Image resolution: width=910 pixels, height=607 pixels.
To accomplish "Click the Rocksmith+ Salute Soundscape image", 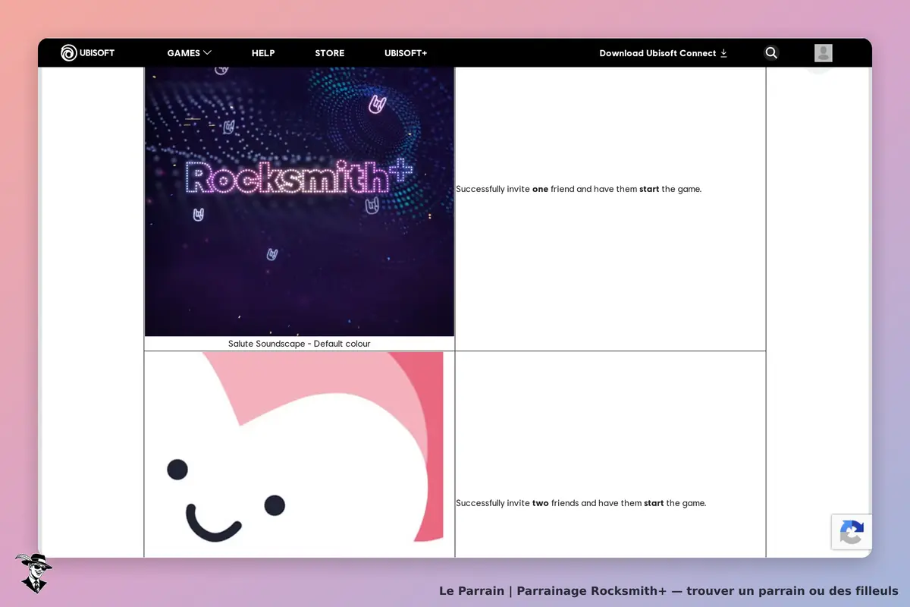I will tap(300, 202).
